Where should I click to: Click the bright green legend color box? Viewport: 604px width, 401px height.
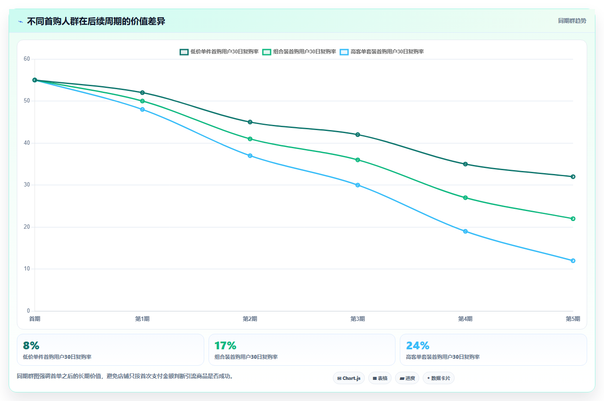tap(267, 52)
